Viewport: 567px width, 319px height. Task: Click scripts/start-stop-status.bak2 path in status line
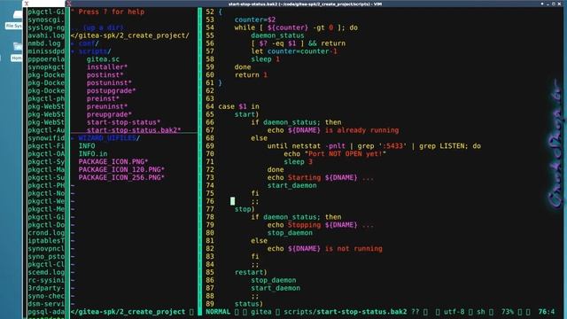pos(346,312)
